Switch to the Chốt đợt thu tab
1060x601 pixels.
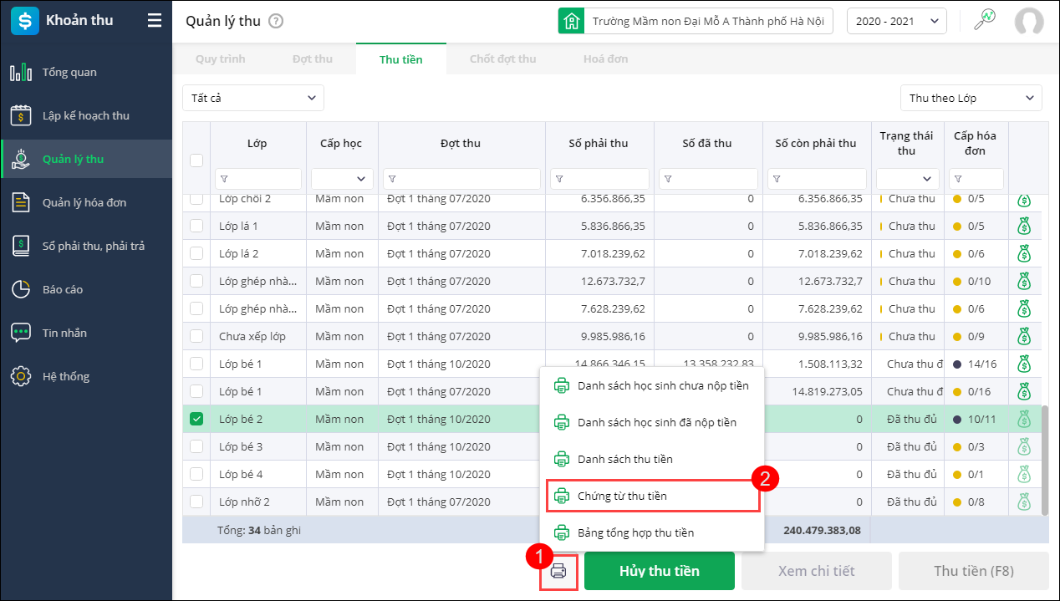point(502,59)
